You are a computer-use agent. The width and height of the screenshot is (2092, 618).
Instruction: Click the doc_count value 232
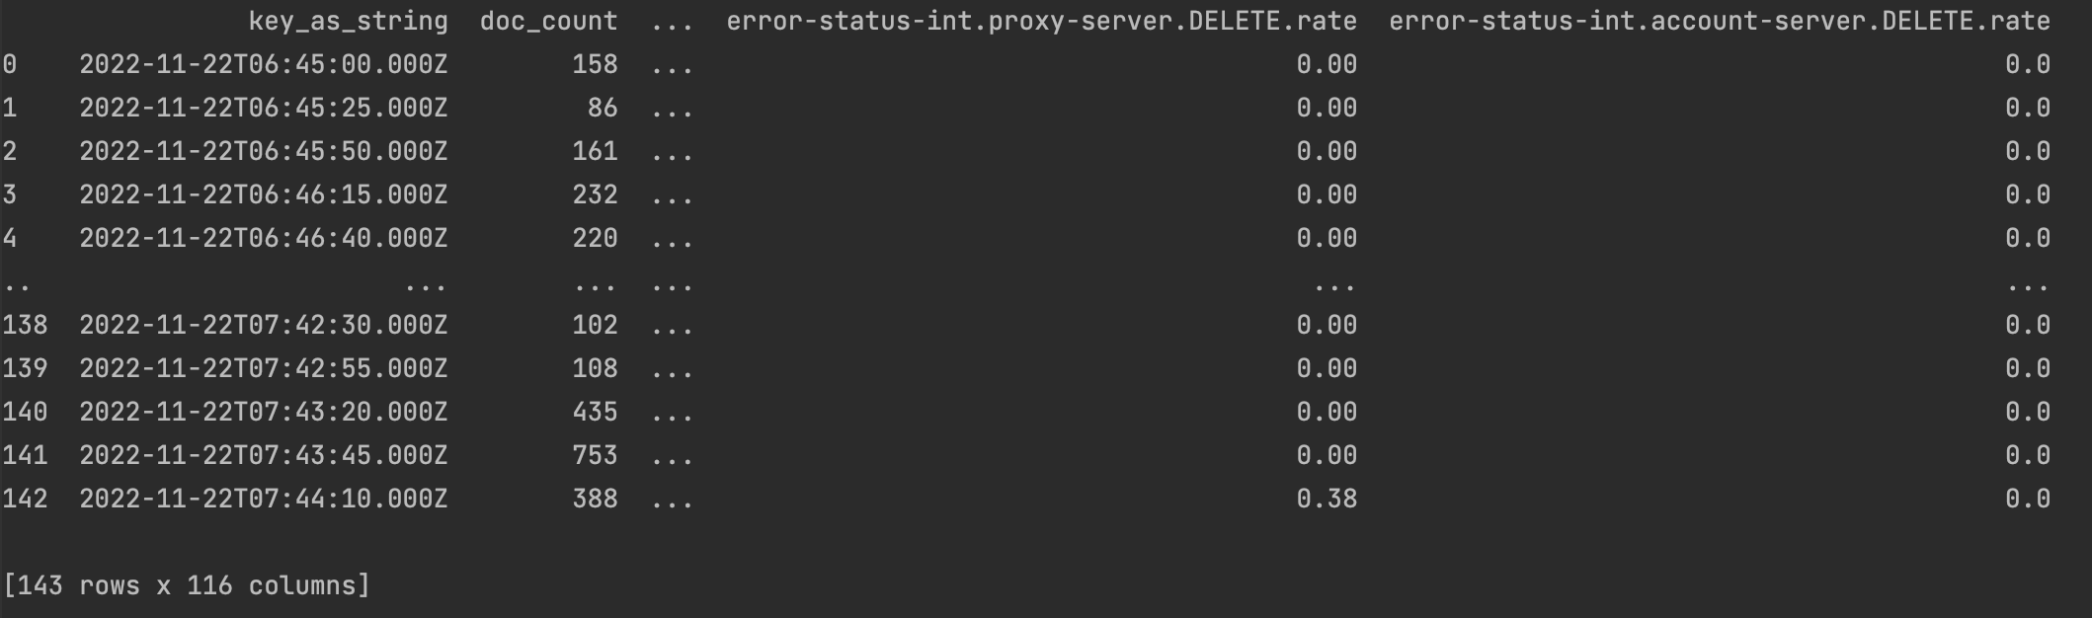coord(595,194)
